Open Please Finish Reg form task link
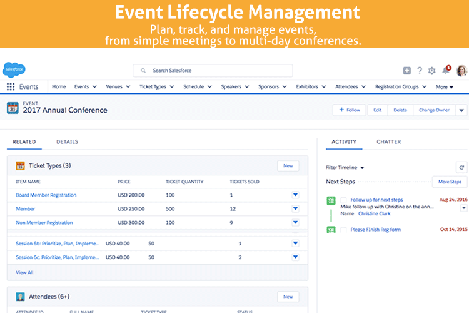 tap(376, 230)
